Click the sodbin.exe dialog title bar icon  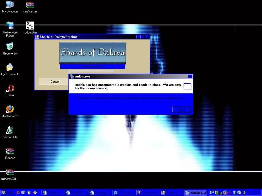pyautogui.click(x=72, y=76)
